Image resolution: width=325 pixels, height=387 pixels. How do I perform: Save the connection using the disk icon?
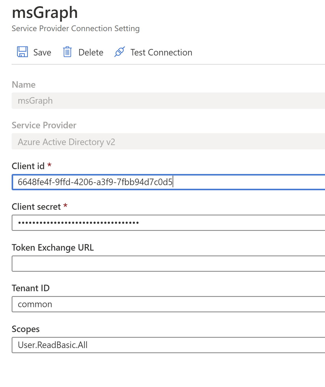(x=22, y=52)
